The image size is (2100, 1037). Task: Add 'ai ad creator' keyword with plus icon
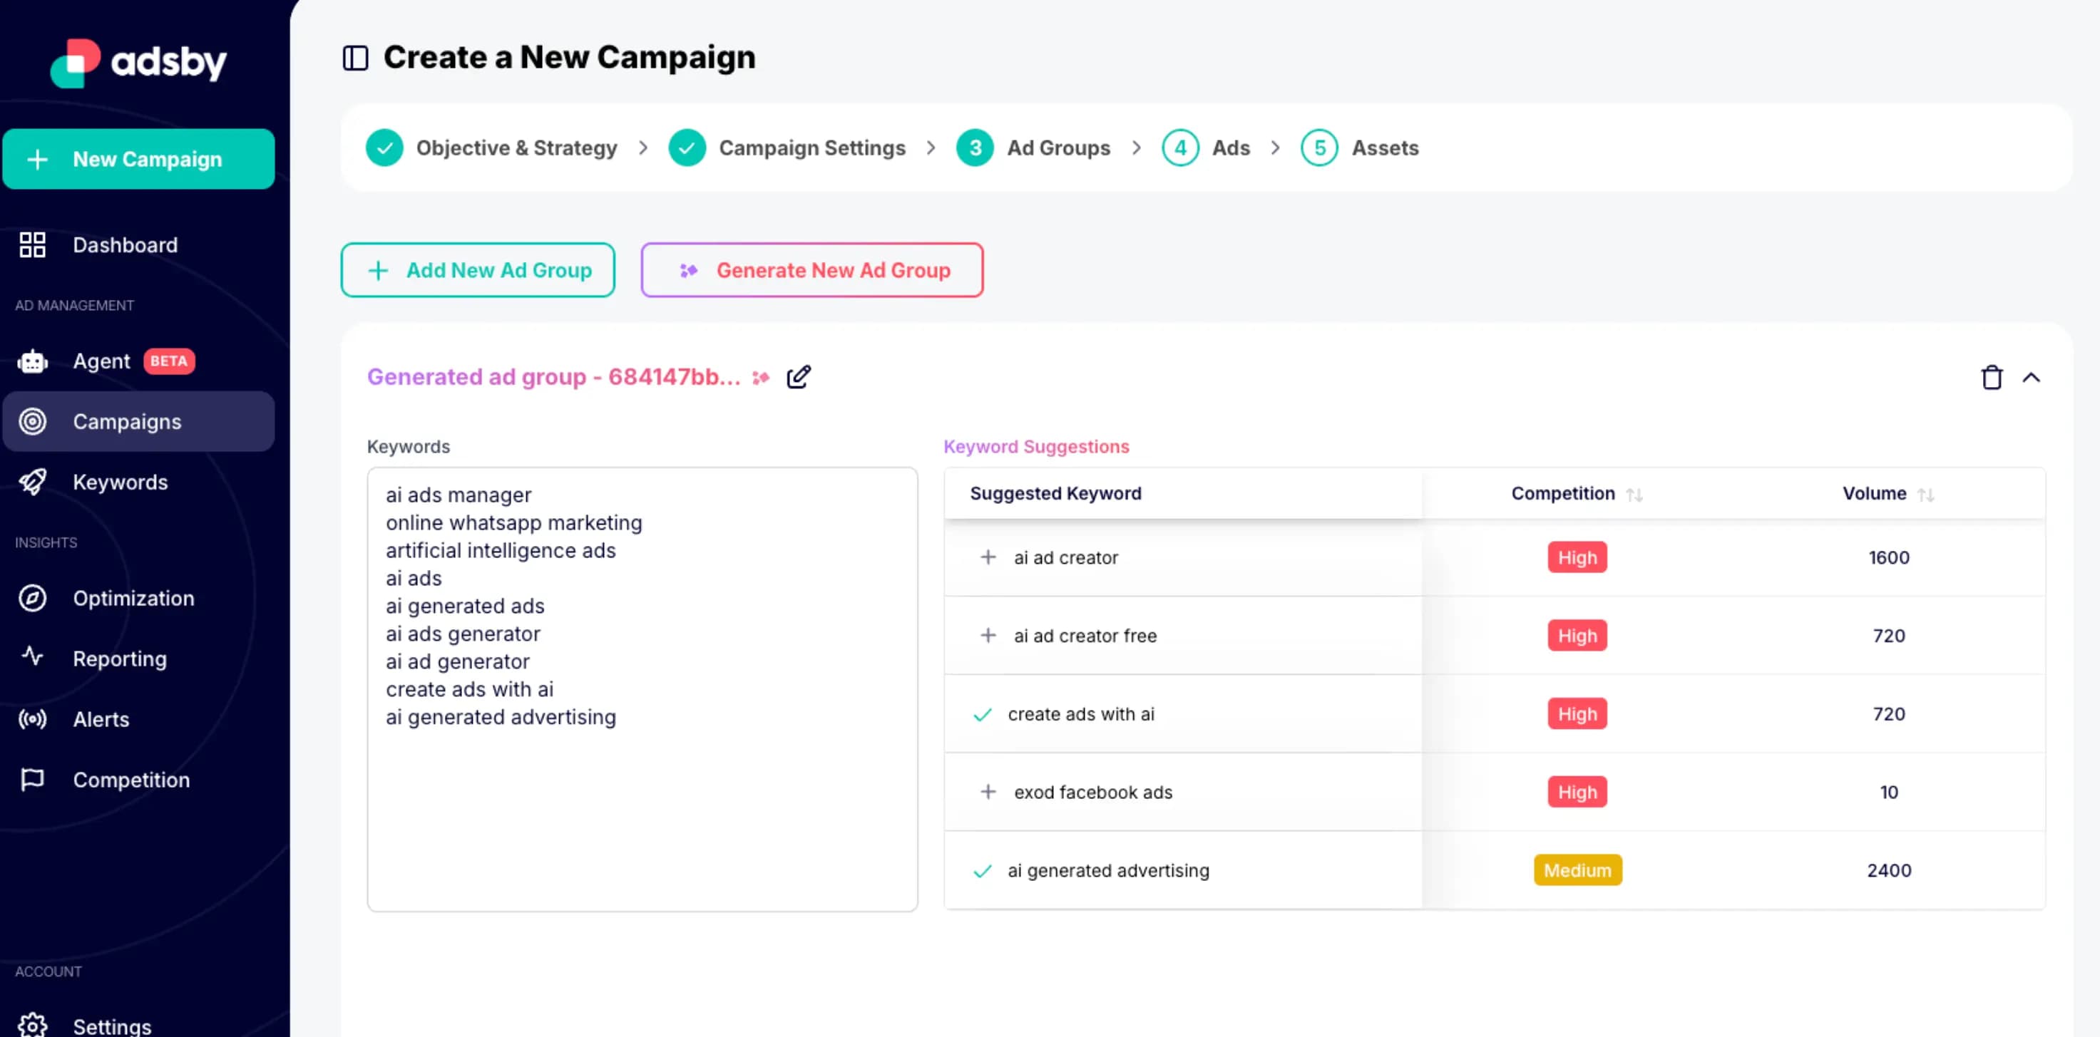pyautogui.click(x=988, y=557)
